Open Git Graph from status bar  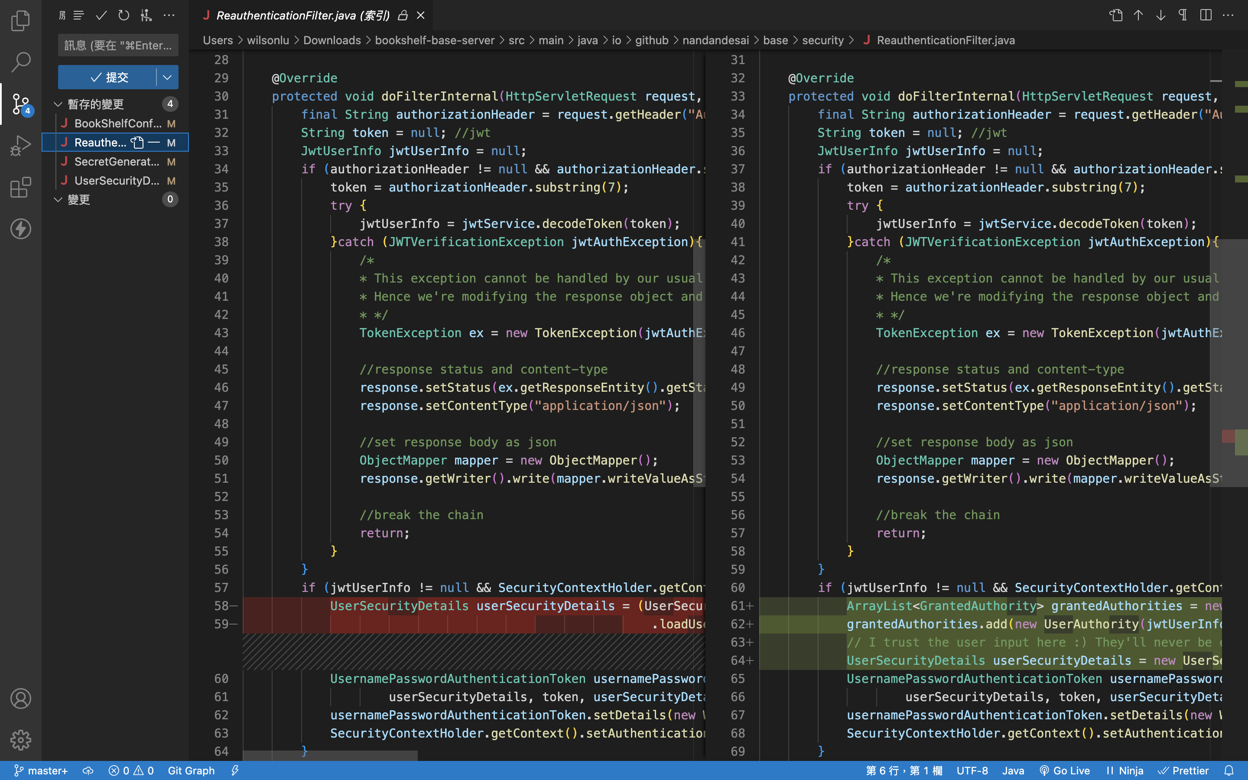point(191,770)
